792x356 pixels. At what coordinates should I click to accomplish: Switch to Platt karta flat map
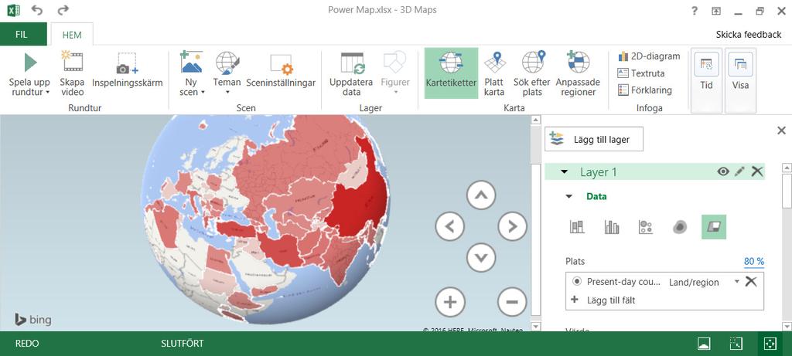[494, 73]
